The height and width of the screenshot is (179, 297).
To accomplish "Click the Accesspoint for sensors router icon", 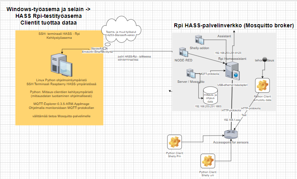I will click(x=231, y=134).
